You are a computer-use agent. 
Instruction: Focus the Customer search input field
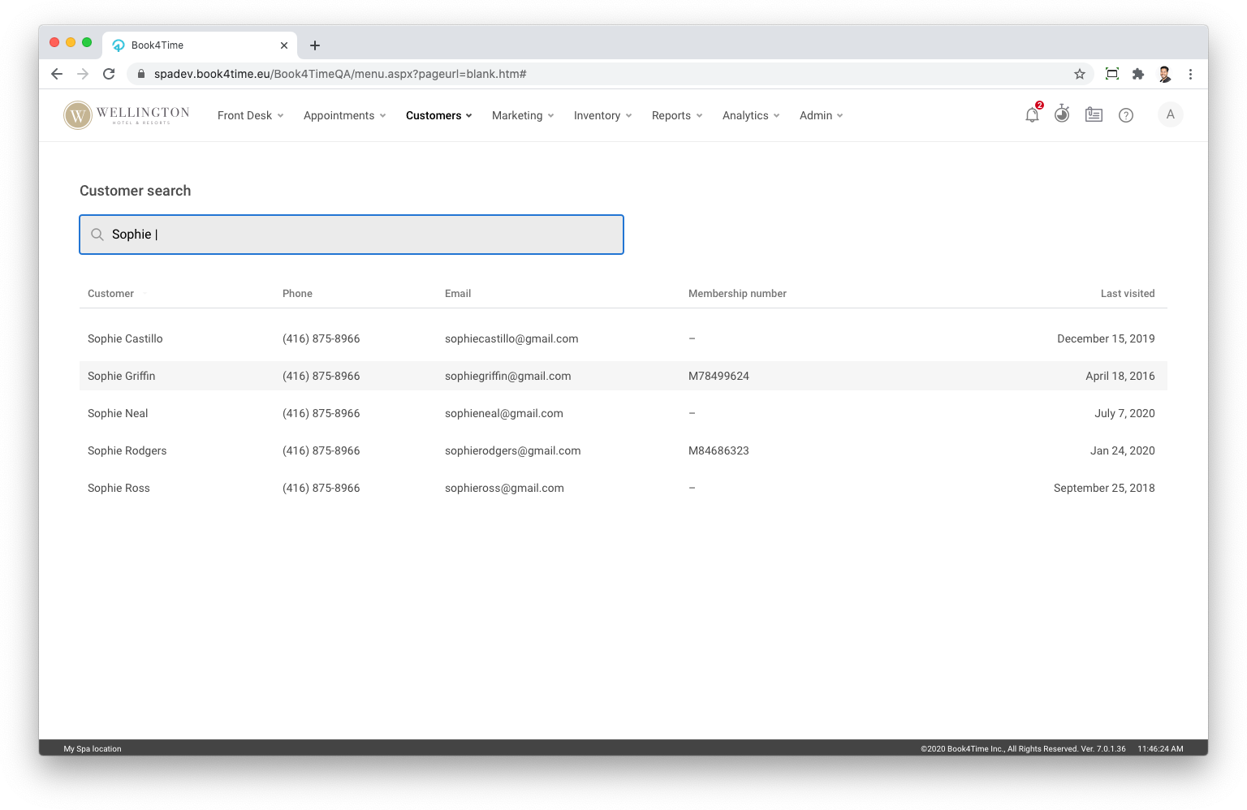(x=365, y=235)
